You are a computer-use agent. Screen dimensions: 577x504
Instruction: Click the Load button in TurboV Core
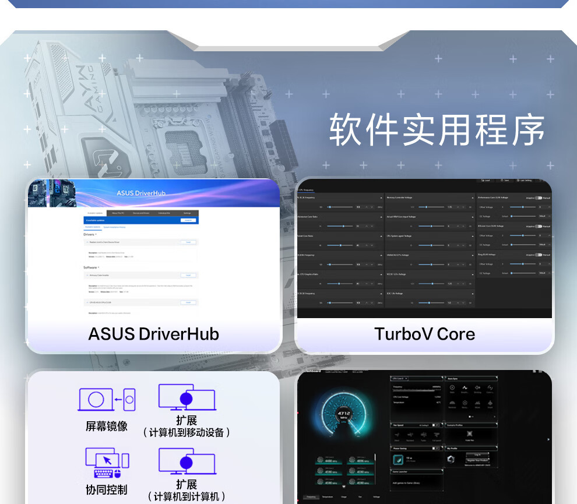click(x=485, y=181)
